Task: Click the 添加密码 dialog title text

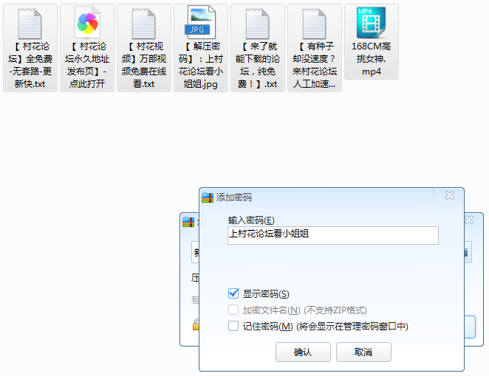Action: [x=234, y=198]
